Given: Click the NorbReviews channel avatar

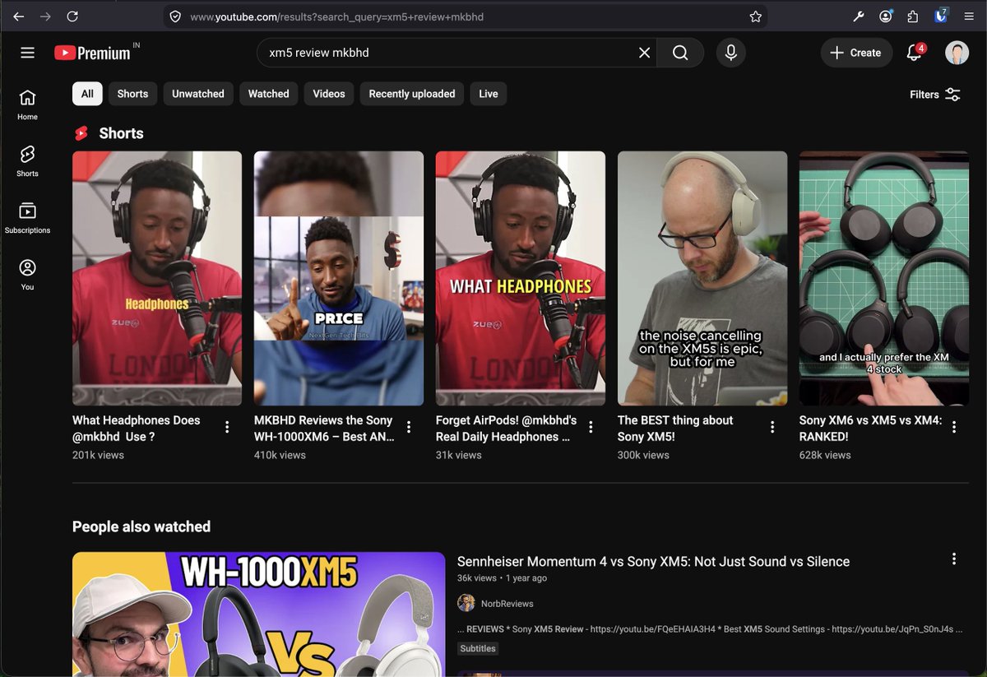Looking at the screenshot, I should tap(466, 603).
